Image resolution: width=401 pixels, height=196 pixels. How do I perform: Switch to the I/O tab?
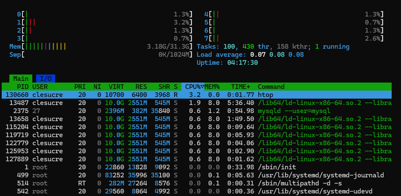[x=45, y=78]
